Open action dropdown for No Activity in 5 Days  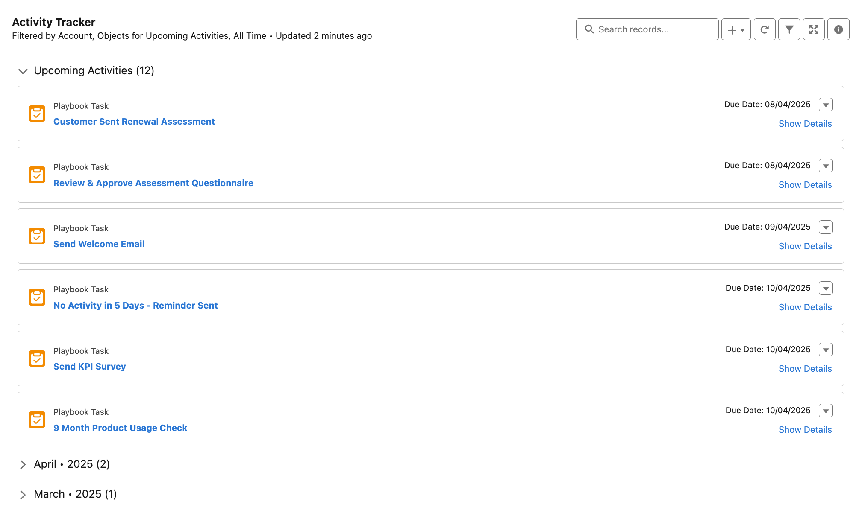click(825, 288)
